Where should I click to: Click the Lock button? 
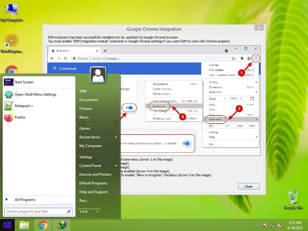tap(86, 211)
